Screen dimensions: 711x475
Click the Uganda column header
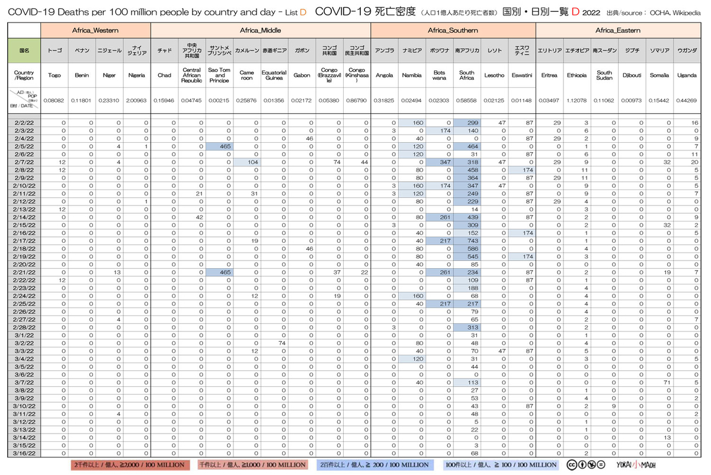[686, 75]
